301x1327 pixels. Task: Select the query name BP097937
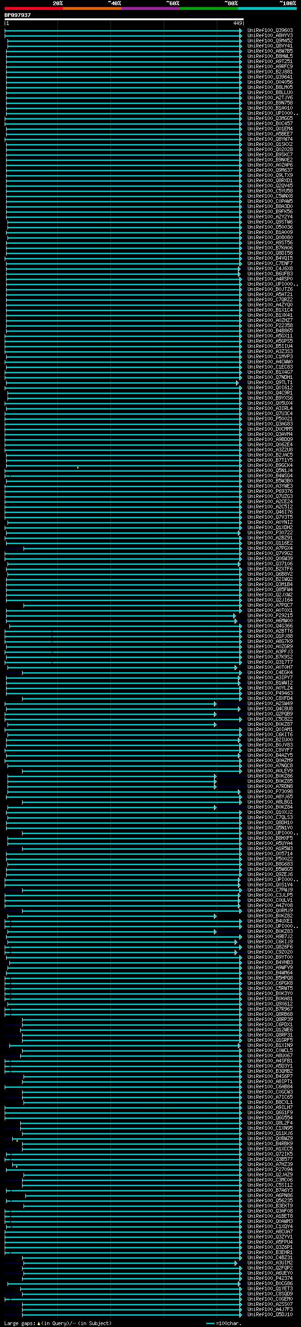click(x=17, y=16)
